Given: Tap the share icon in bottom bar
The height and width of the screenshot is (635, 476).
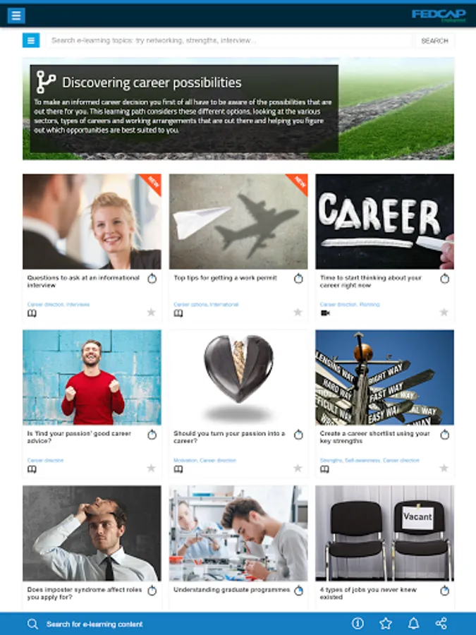Looking at the screenshot, I should 441,623.
